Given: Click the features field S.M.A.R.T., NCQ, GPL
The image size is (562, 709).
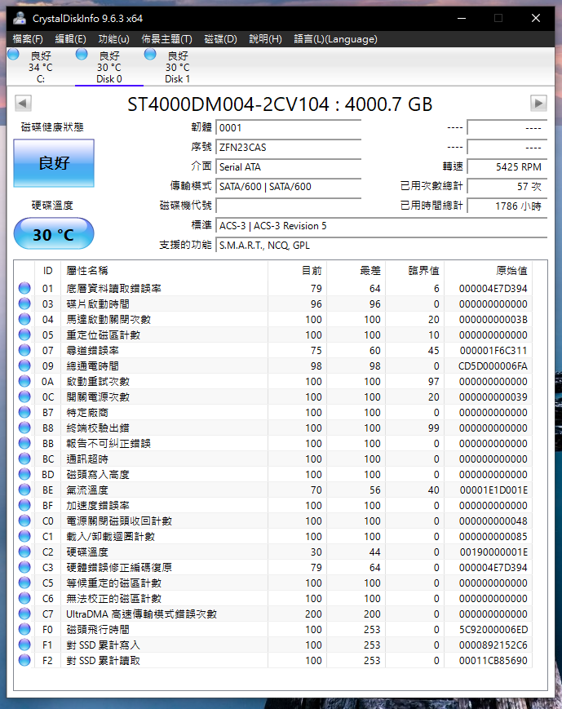Looking at the screenshot, I should pyautogui.click(x=382, y=245).
